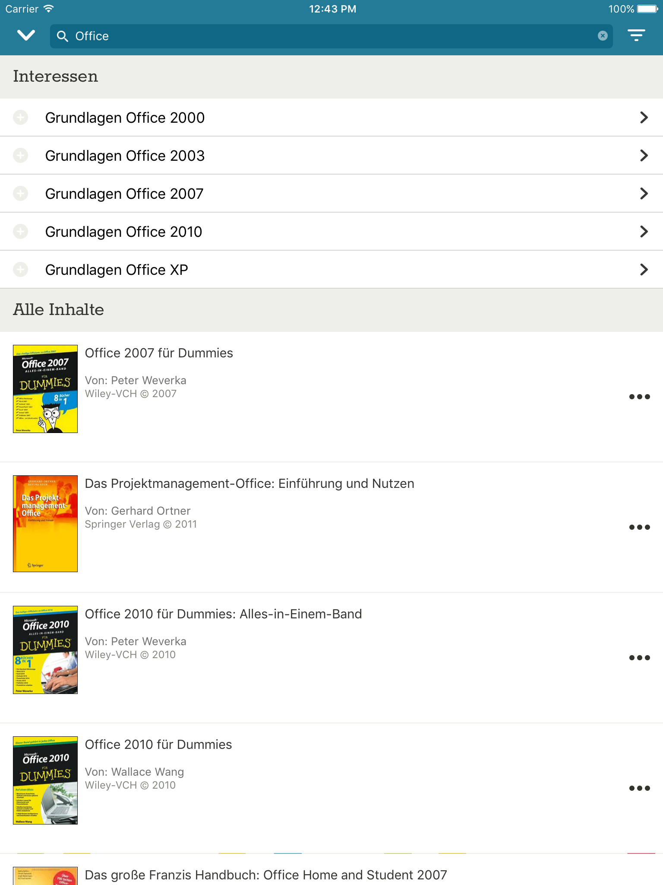Select Wallace Wang's Office 2010 für Dummies title
663x885 pixels.
point(158,745)
